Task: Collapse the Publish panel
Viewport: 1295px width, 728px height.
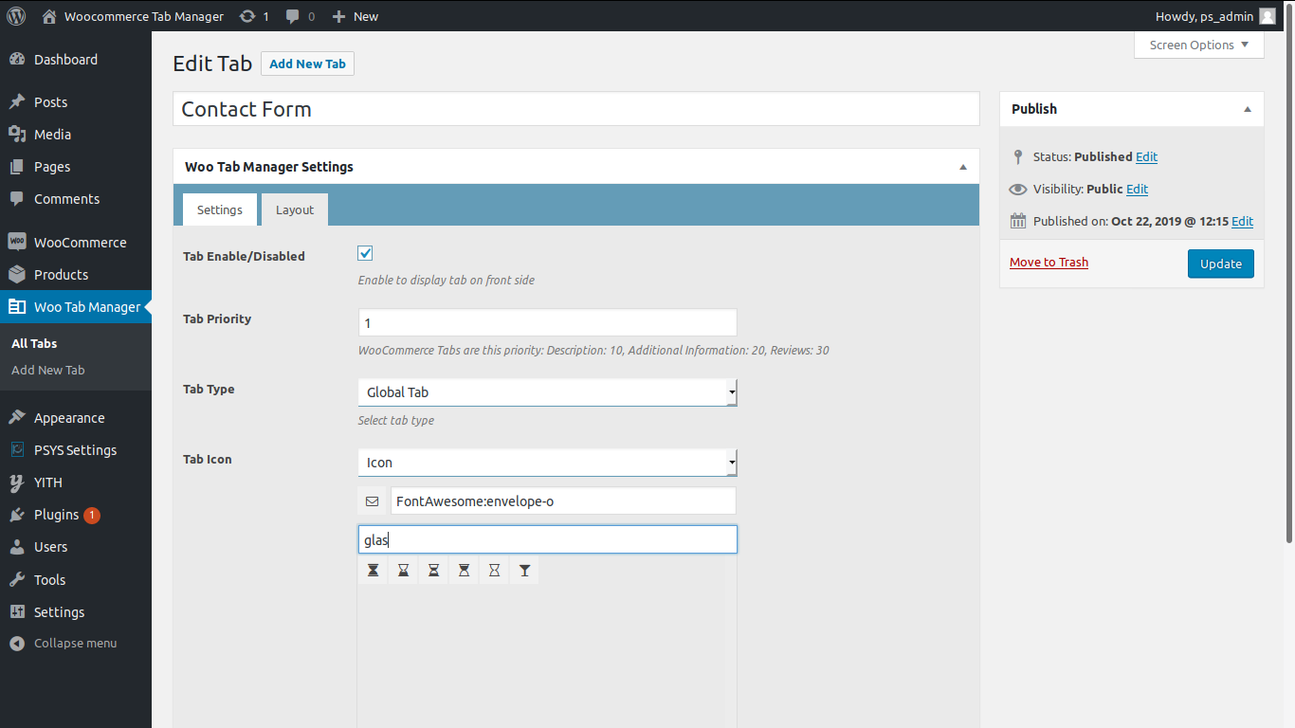Action: (1248, 109)
